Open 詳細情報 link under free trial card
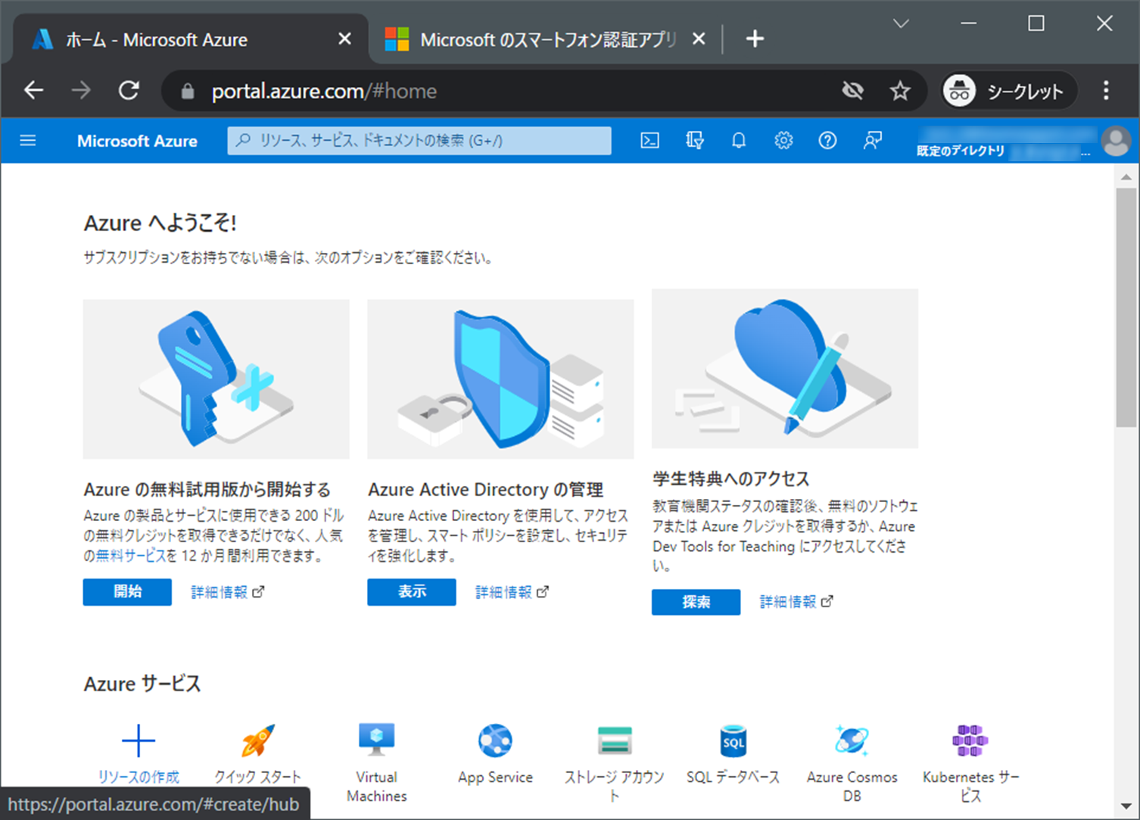Viewport: 1140px width, 820px height. click(227, 592)
